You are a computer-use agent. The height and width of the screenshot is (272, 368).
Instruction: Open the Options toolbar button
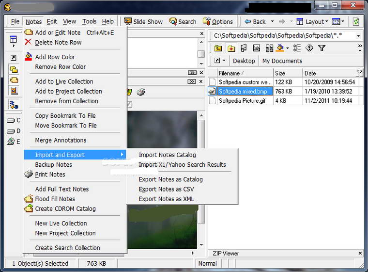click(x=218, y=22)
